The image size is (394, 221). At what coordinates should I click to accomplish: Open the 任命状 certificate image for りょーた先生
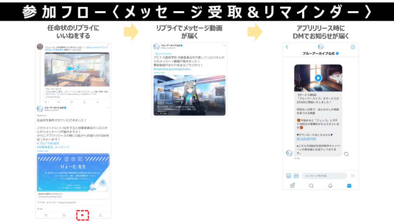click(x=73, y=172)
